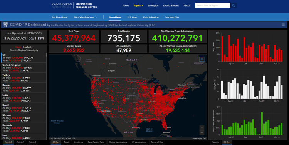This screenshot has width=289, height=145.
Task: Zoom in with the map plus button
Action: (x=202, y=128)
